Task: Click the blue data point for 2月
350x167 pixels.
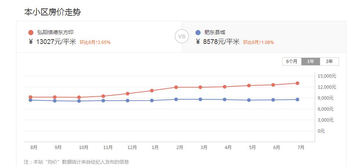Action: coord(176,99)
